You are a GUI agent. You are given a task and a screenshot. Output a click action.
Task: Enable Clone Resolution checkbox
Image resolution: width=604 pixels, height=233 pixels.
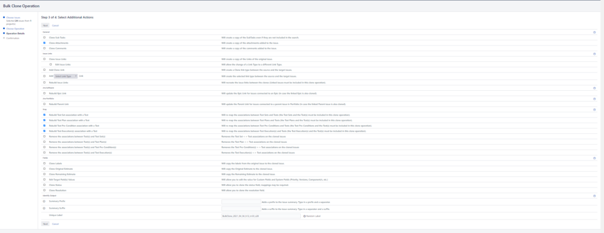(44, 191)
